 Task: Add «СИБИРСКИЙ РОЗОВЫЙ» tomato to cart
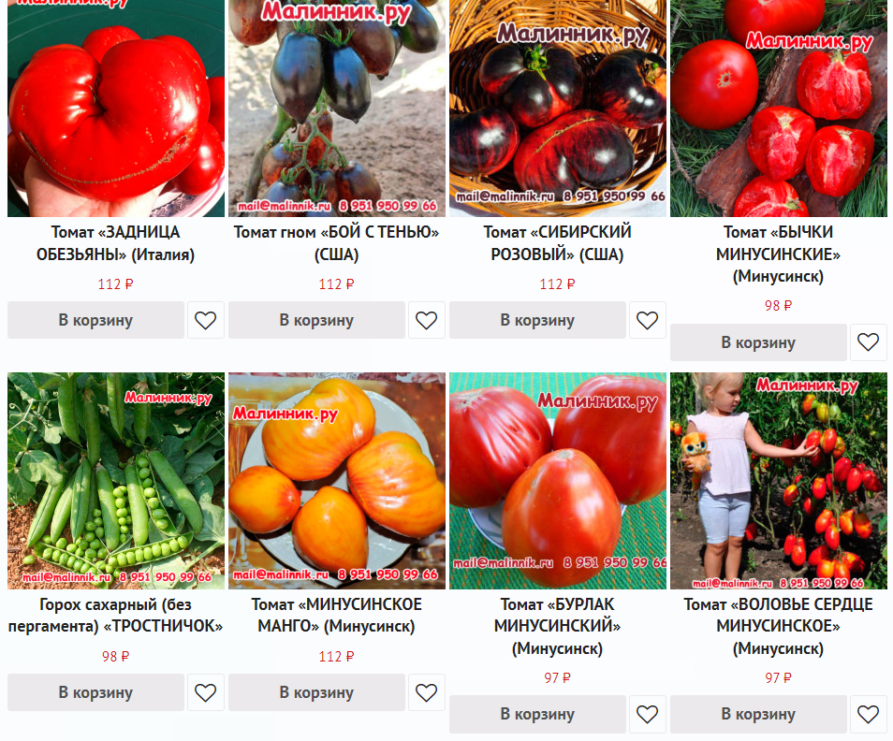pyautogui.click(x=537, y=320)
